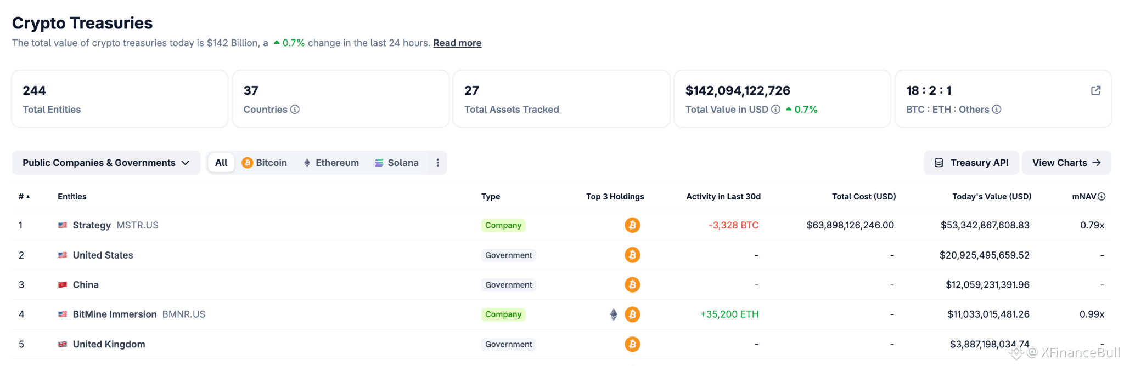Click the info icon next to mNAV column header
The width and height of the screenshot is (1124, 366).
tap(1101, 197)
